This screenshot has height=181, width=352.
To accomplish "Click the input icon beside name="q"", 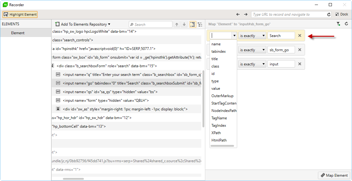I will tap(58, 74).
